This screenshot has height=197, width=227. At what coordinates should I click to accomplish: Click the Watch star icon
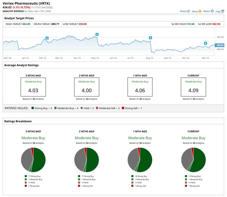[x=212, y=11]
